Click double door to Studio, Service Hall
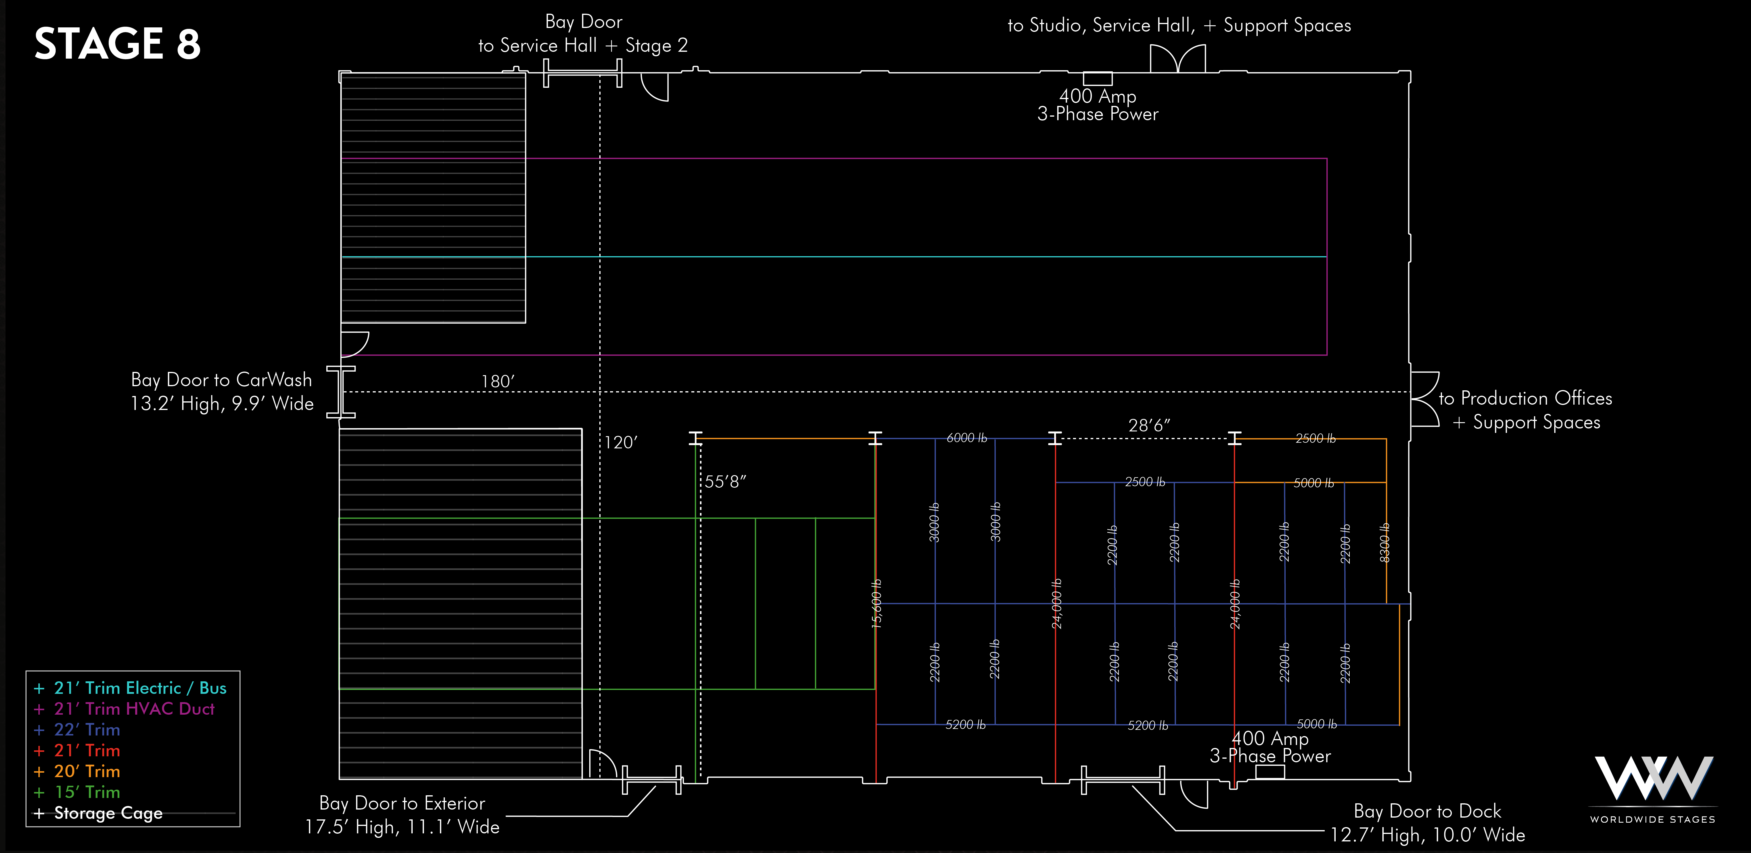Screen dimensions: 1751x853 coord(1177,59)
